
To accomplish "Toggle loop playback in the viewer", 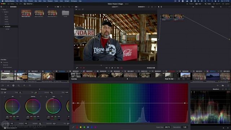I will (x=122, y=68).
